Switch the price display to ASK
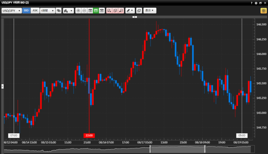The width and height of the screenshot is (268, 154). (35, 11)
